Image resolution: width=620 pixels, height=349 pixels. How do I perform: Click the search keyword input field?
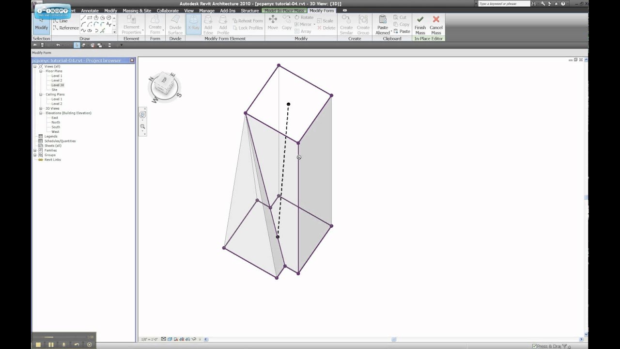point(505,3)
